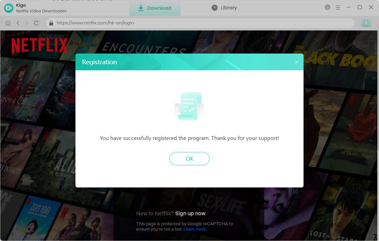The height and width of the screenshot is (241, 379).
Task: Minimize the Kigo window
Action: [x=348, y=7]
